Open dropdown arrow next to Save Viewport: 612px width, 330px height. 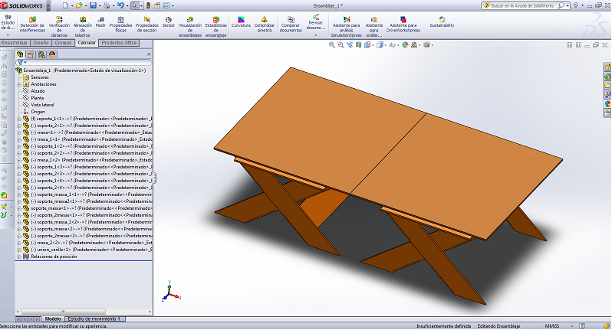click(100, 6)
